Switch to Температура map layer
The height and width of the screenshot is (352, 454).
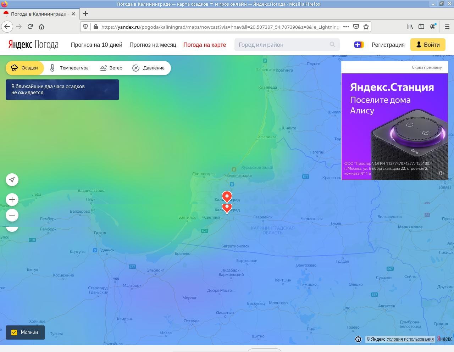tap(70, 68)
